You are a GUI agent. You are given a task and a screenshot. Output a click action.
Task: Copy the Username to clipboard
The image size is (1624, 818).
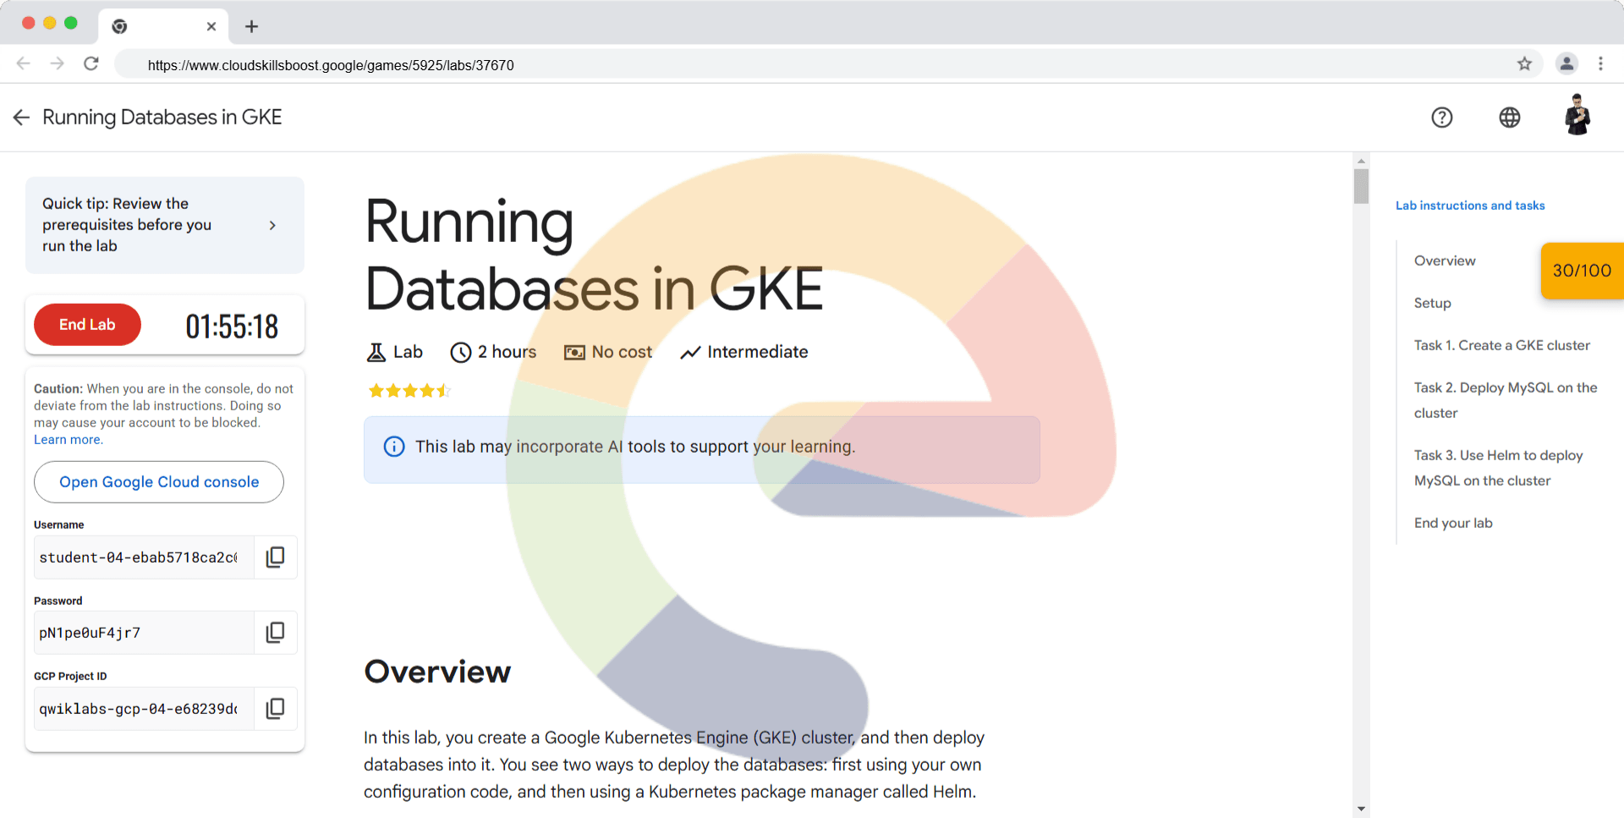point(275,557)
